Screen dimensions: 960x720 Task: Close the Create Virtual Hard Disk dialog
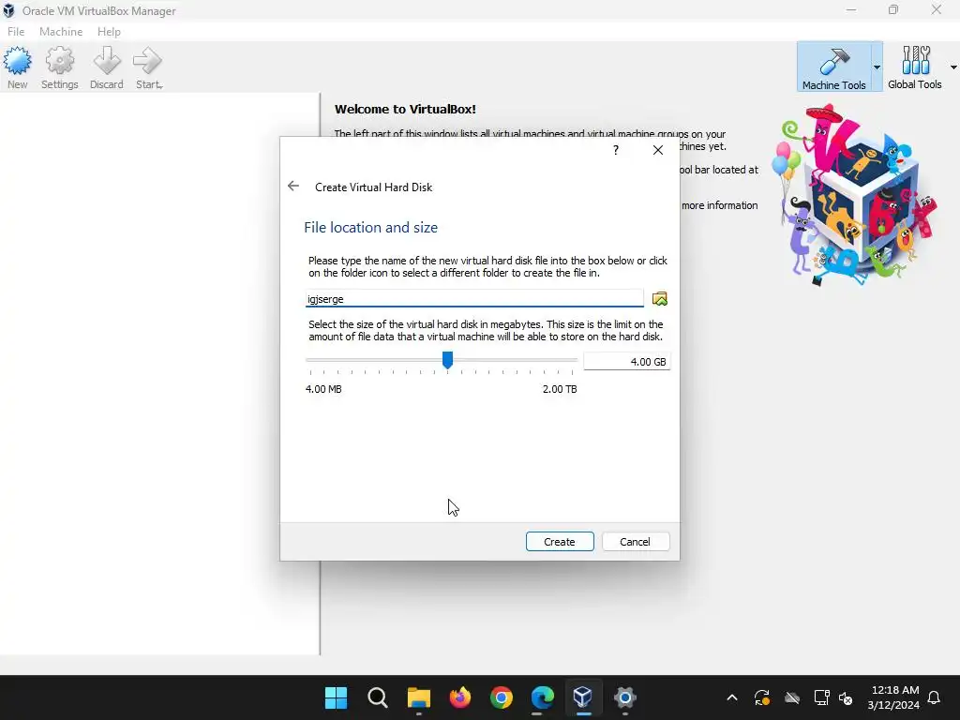(x=657, y=150)
